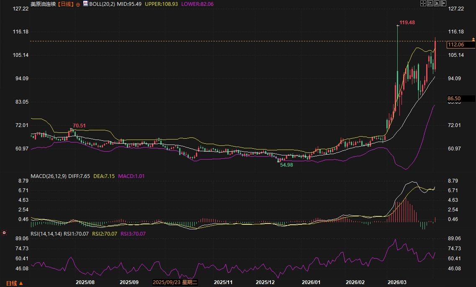Click the orange double-arrow icon above 112.06
This screenshot has width=476, height=287.
click(473, 39)
